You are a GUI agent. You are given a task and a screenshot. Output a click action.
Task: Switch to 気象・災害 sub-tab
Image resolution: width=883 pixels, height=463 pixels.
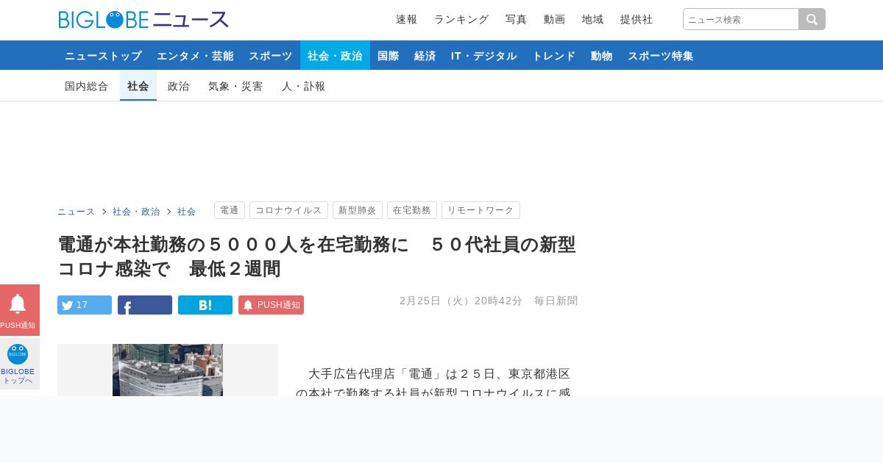pyautogui.click(x=235, y=86)
